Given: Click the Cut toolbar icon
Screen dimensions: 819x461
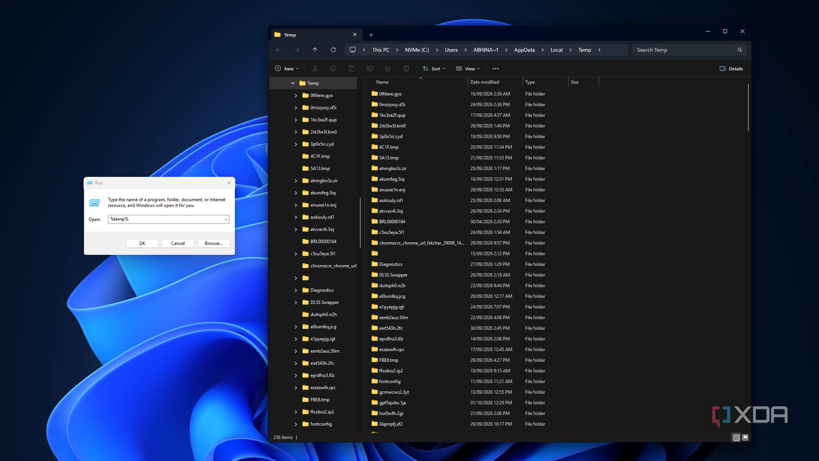Looking at the screenshot, I should pos(315,69).
